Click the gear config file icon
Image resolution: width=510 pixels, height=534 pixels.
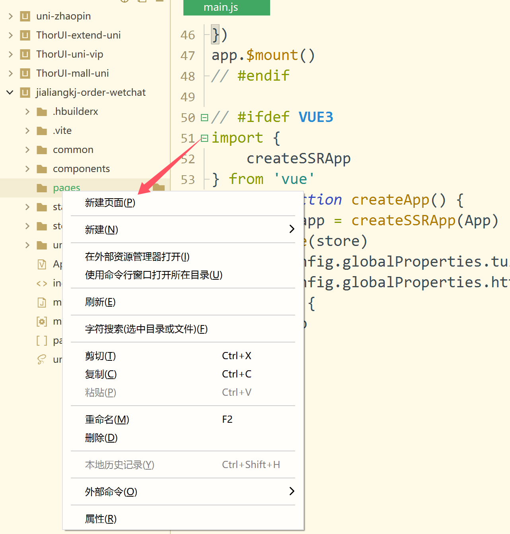point(42,321)
